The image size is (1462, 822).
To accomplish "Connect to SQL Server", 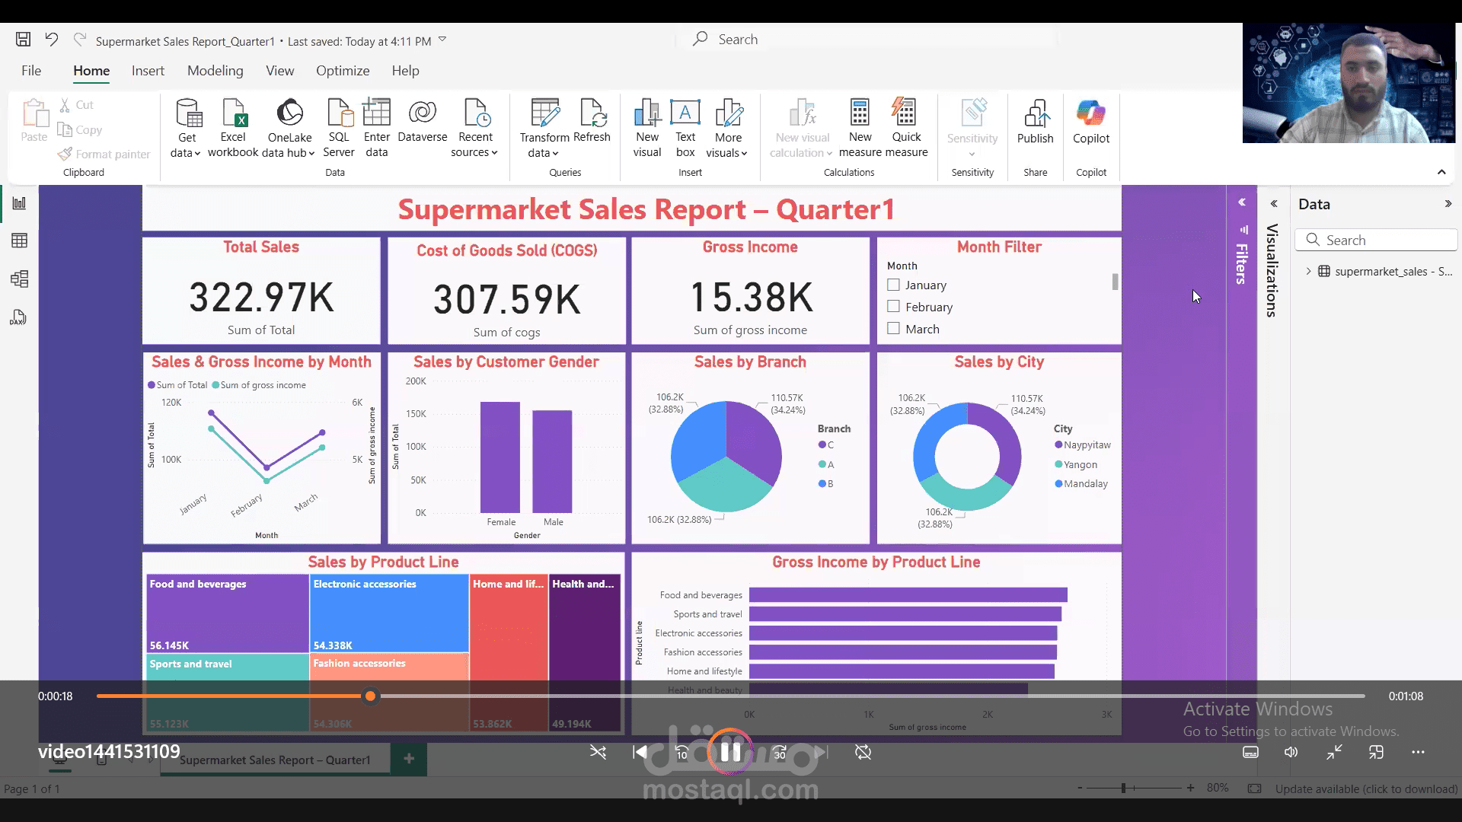I will 339,127.
